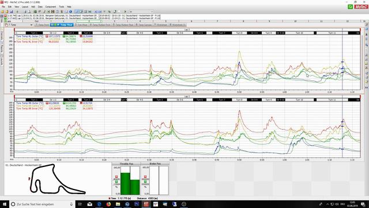Open the Layout menu
Viewport: 369px width, 208px height.
click(25, 6)
